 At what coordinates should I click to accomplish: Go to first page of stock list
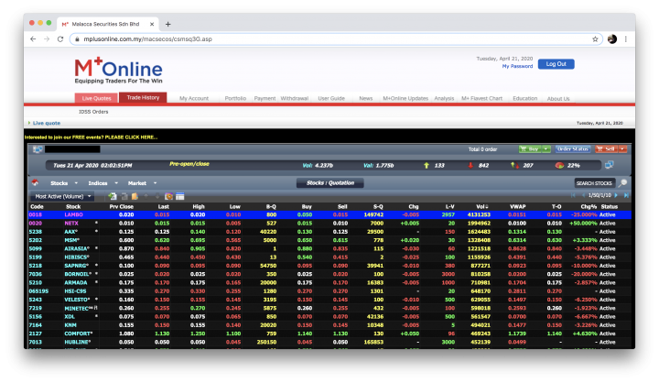[573, 195]
